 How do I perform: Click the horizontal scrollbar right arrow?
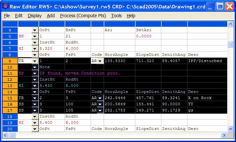(x=224, y=135)
